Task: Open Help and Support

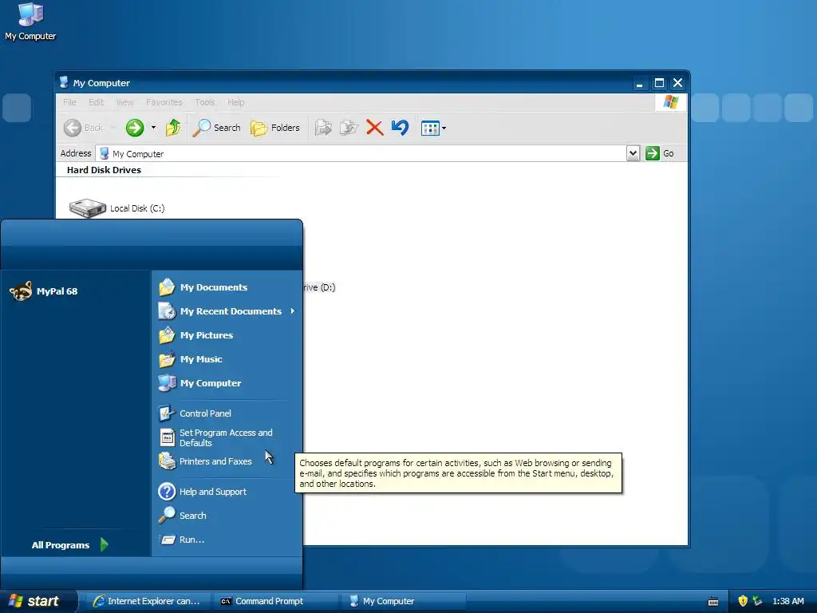Action: 212,492
